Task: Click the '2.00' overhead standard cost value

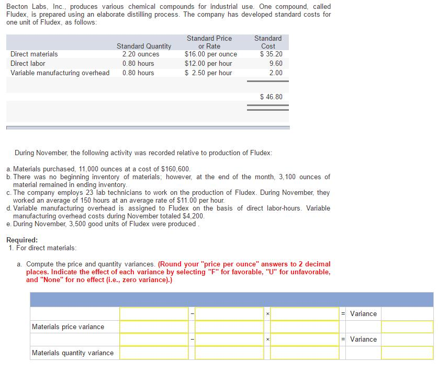Action: pos(276,73)
